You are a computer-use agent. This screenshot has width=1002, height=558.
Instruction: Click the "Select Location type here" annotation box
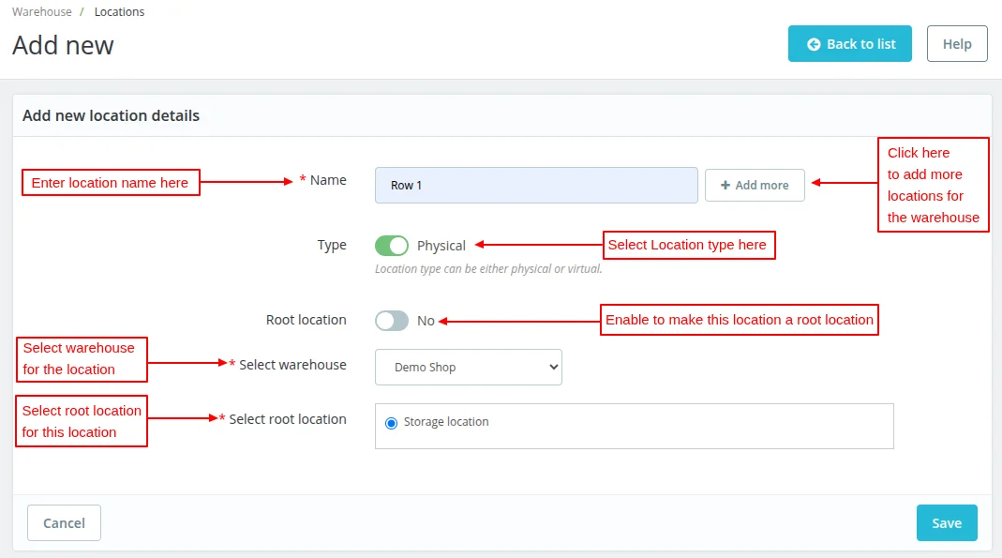(x=688, y=246)
